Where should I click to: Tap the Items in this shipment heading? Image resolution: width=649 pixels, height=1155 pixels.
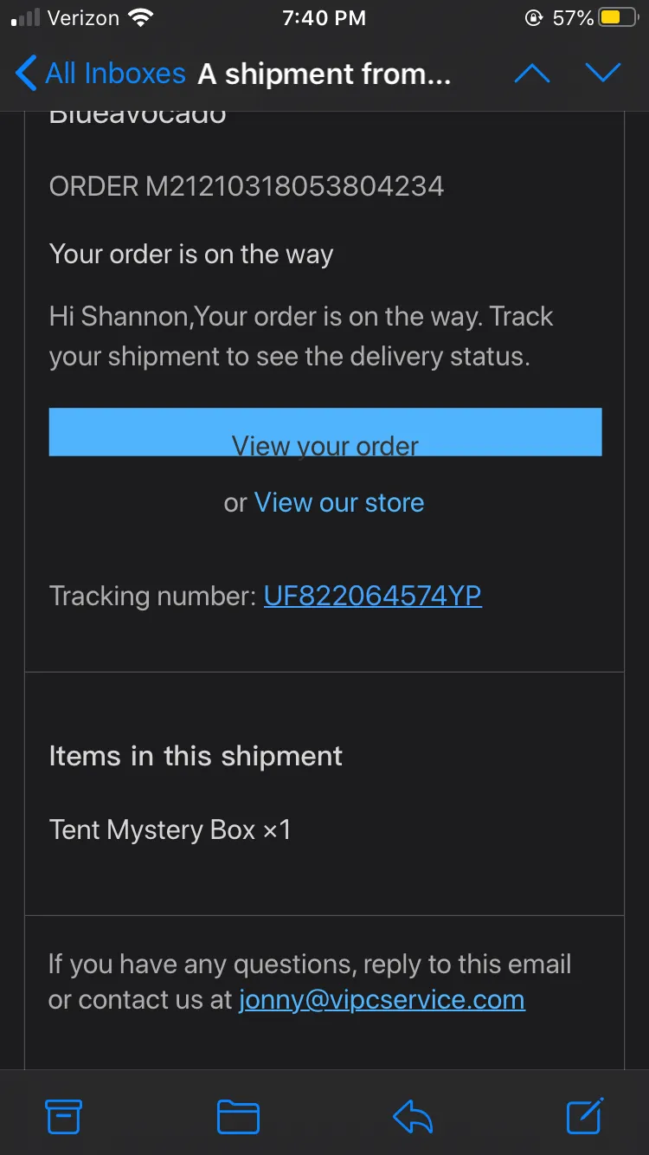(x=196, y=756)
